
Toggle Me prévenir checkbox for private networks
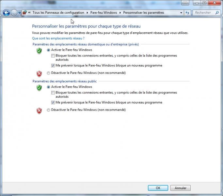pyautogui.click(x=53, y=65)
